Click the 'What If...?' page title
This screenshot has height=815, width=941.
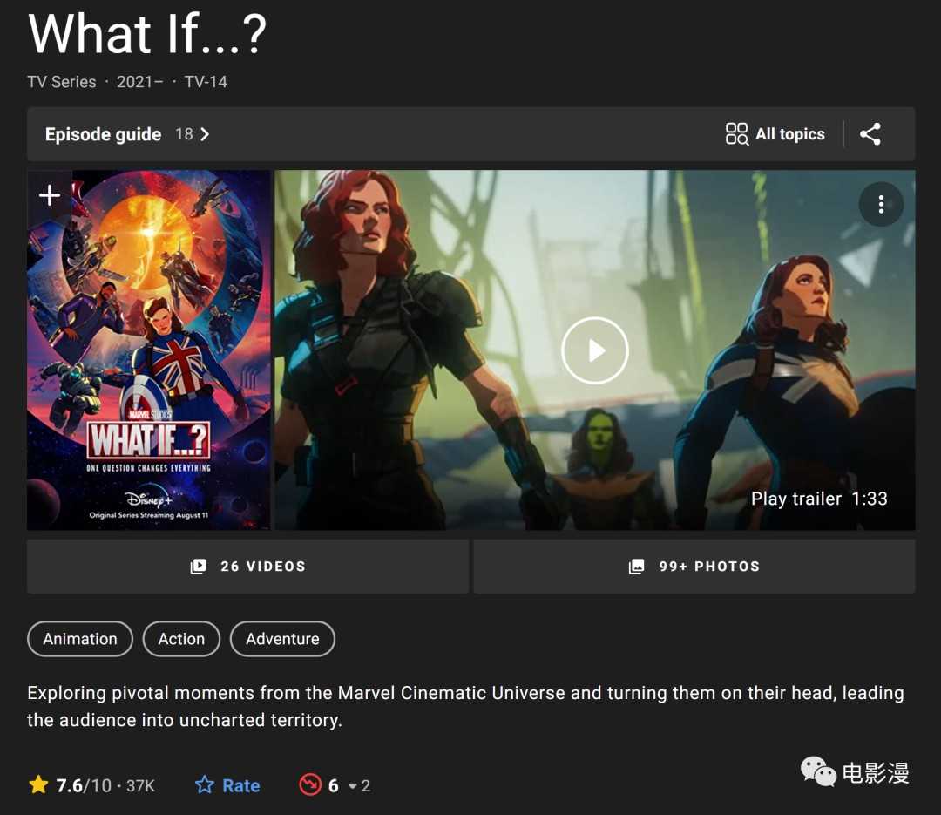pos(147,34)
